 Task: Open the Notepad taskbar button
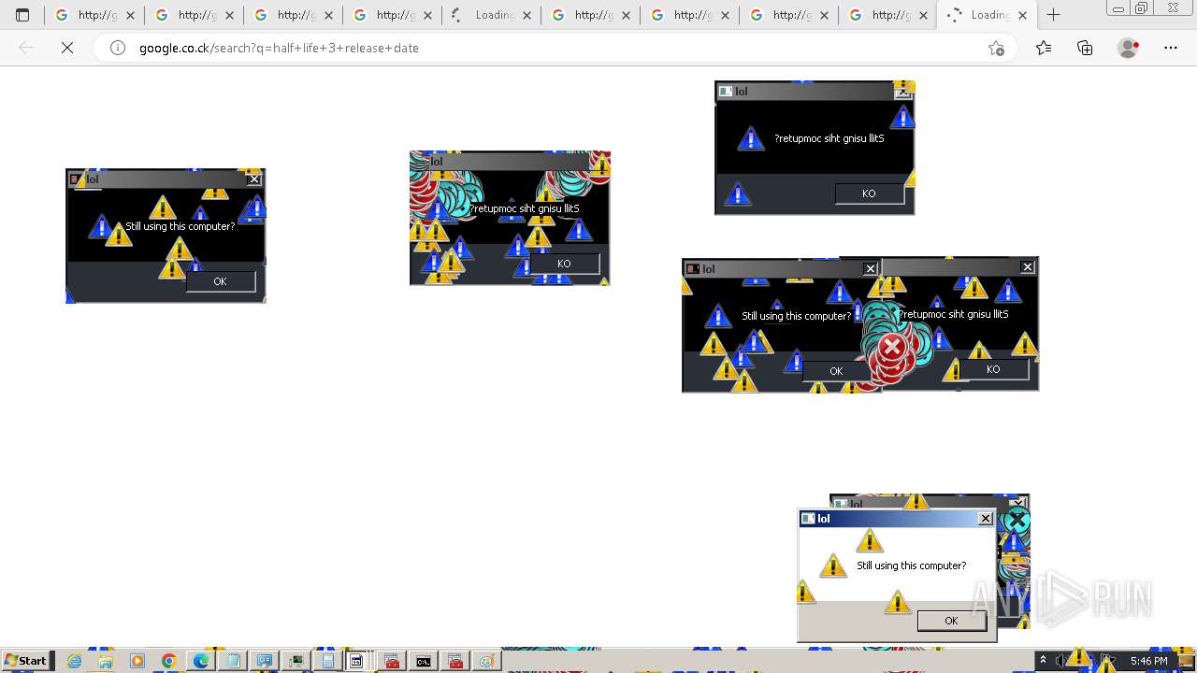[233, 661]
